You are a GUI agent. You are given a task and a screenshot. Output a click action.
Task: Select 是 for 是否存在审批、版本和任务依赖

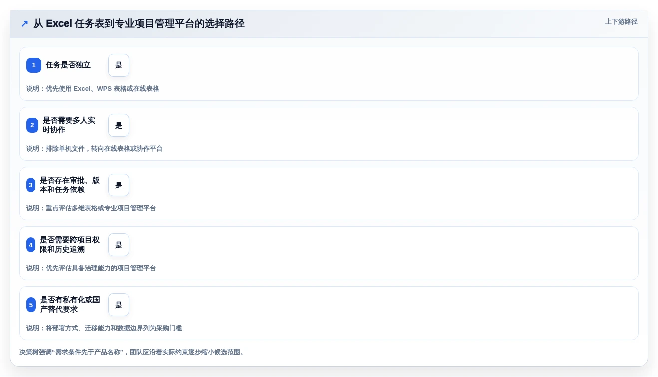119,185
